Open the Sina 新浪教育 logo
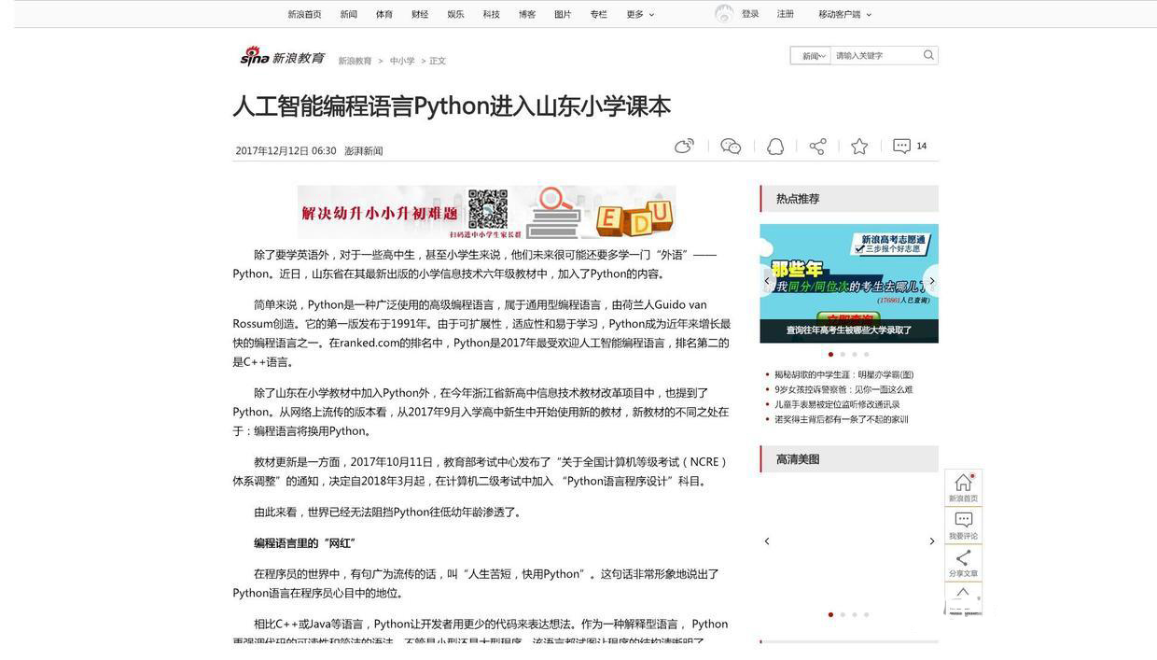Viewport: 1157px width, 660px height. 282,57
